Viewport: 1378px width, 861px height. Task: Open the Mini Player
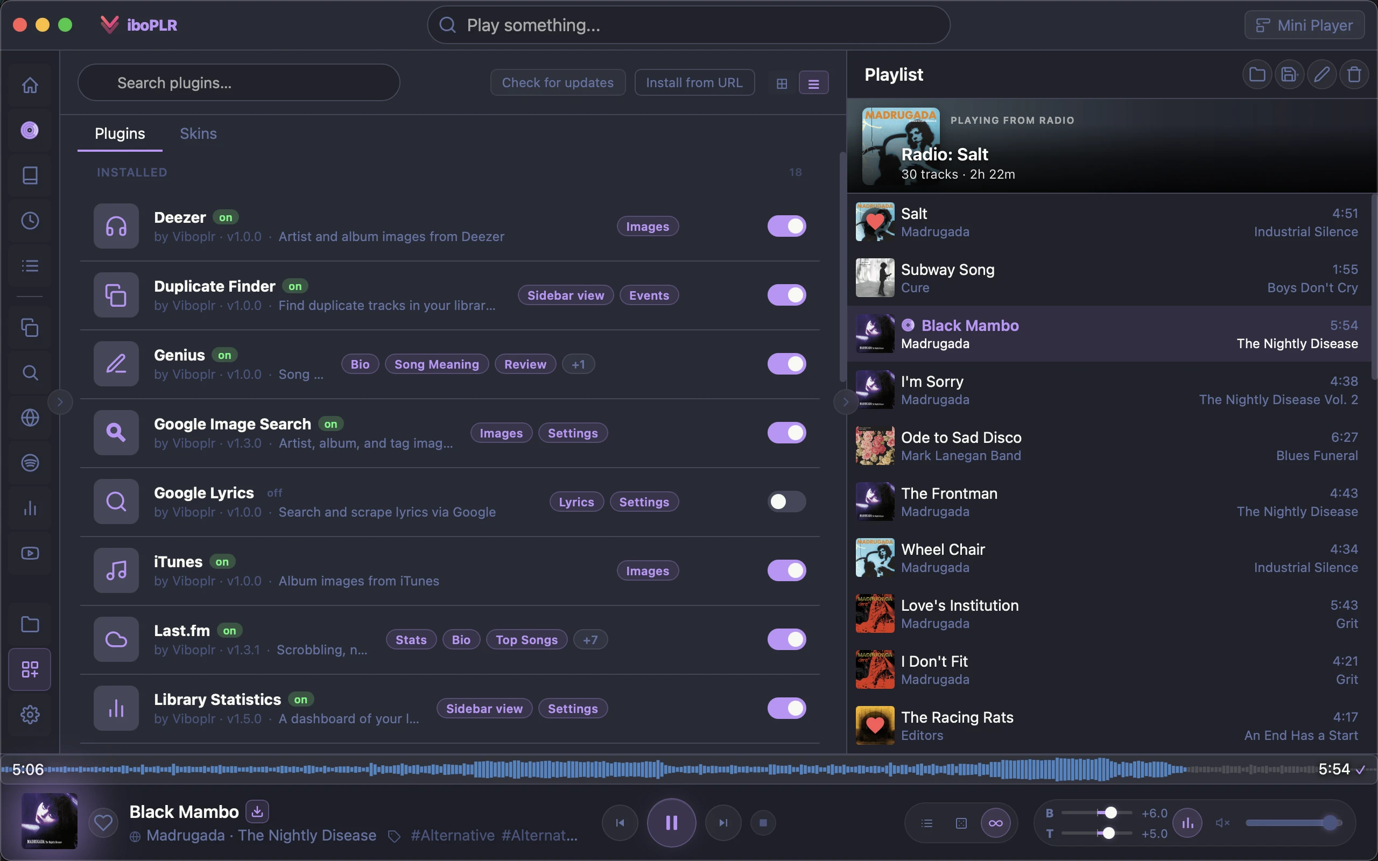tap(1304, 25)
